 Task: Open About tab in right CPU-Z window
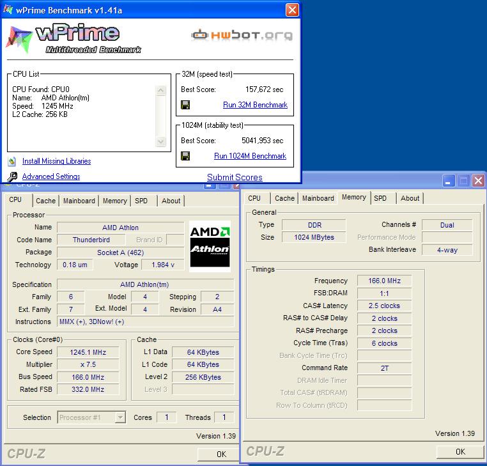coord(410,198)
